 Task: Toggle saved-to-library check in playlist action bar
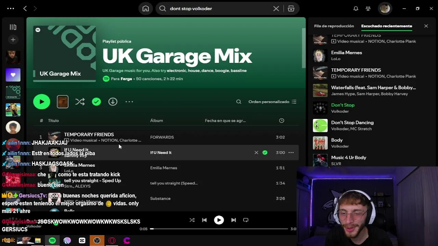tap(96, 101)
